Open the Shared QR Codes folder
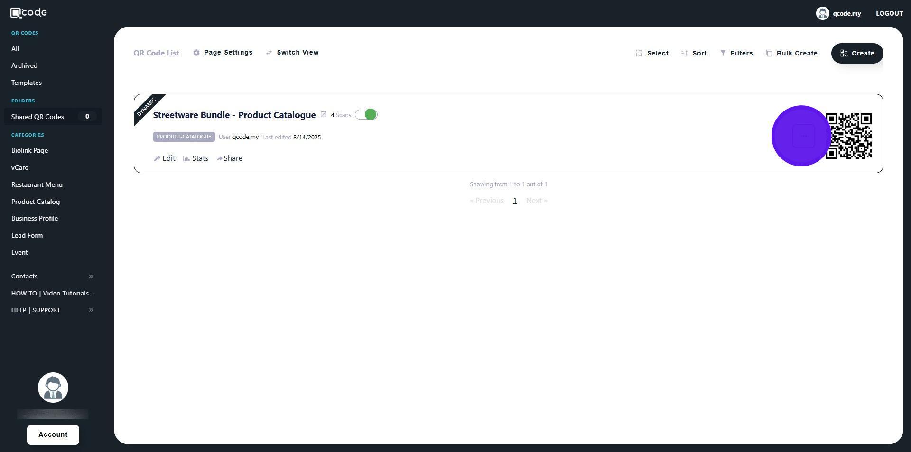The height and width of the screenshot is (452, 911). 53,117
